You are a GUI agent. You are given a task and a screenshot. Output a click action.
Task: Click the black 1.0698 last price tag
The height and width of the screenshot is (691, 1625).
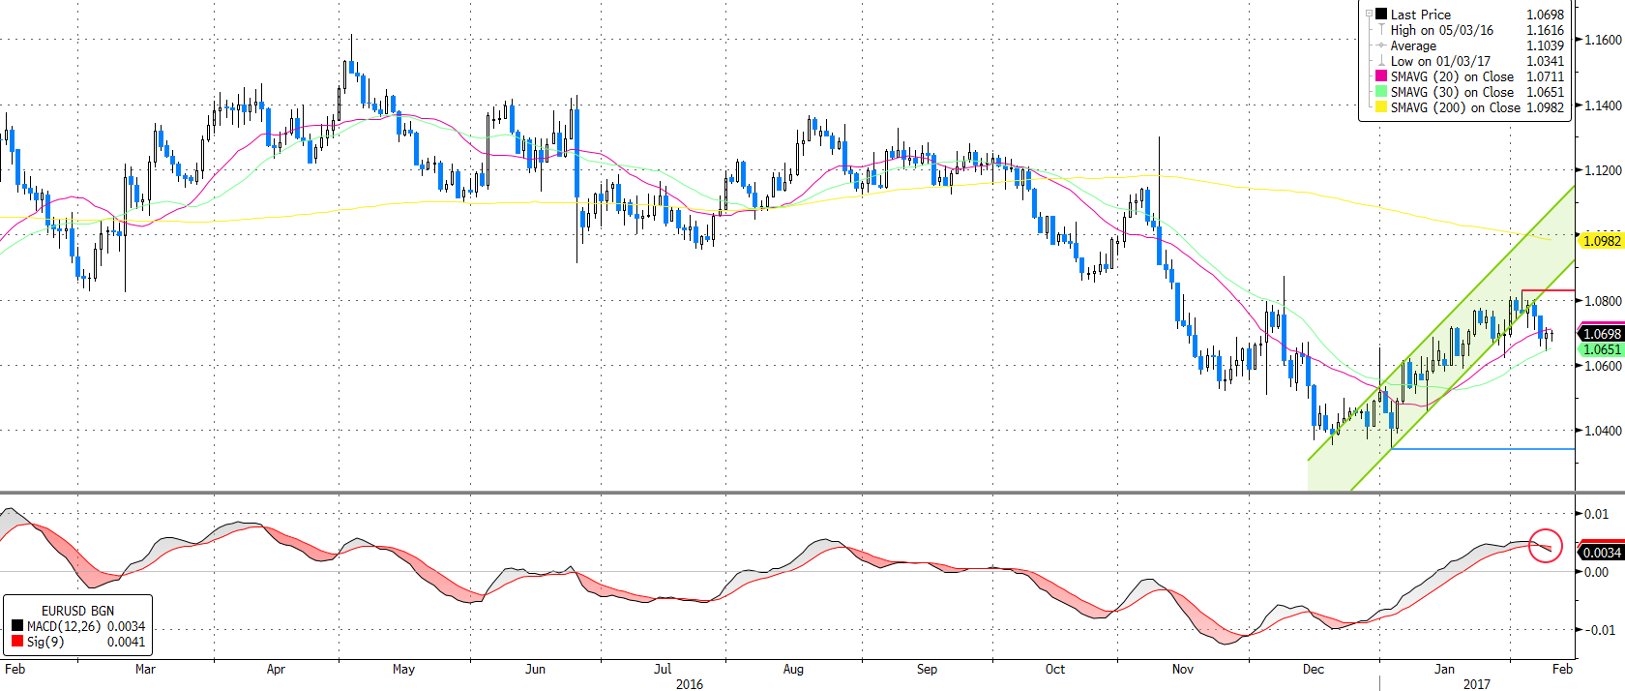(x=1602, y=334)
